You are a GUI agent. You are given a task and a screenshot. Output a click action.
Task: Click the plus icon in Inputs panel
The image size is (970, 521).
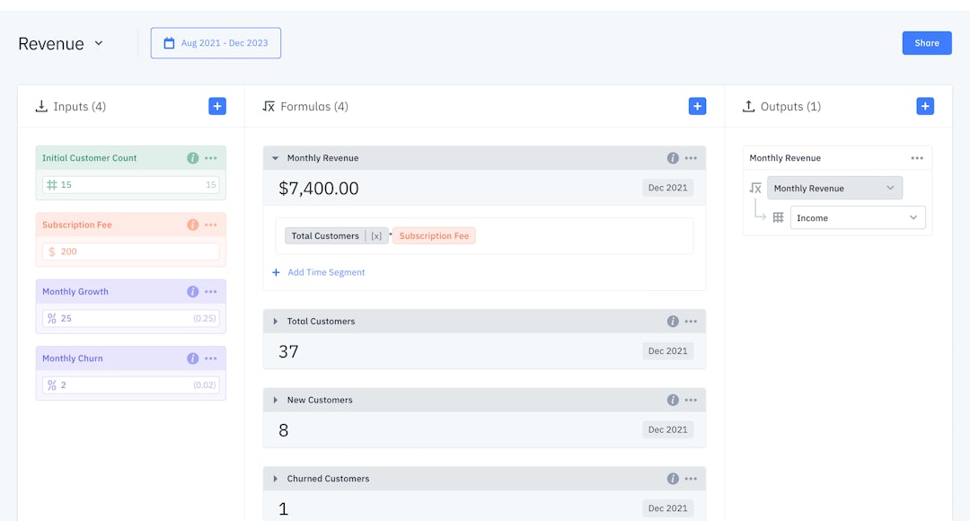[217, 106]
